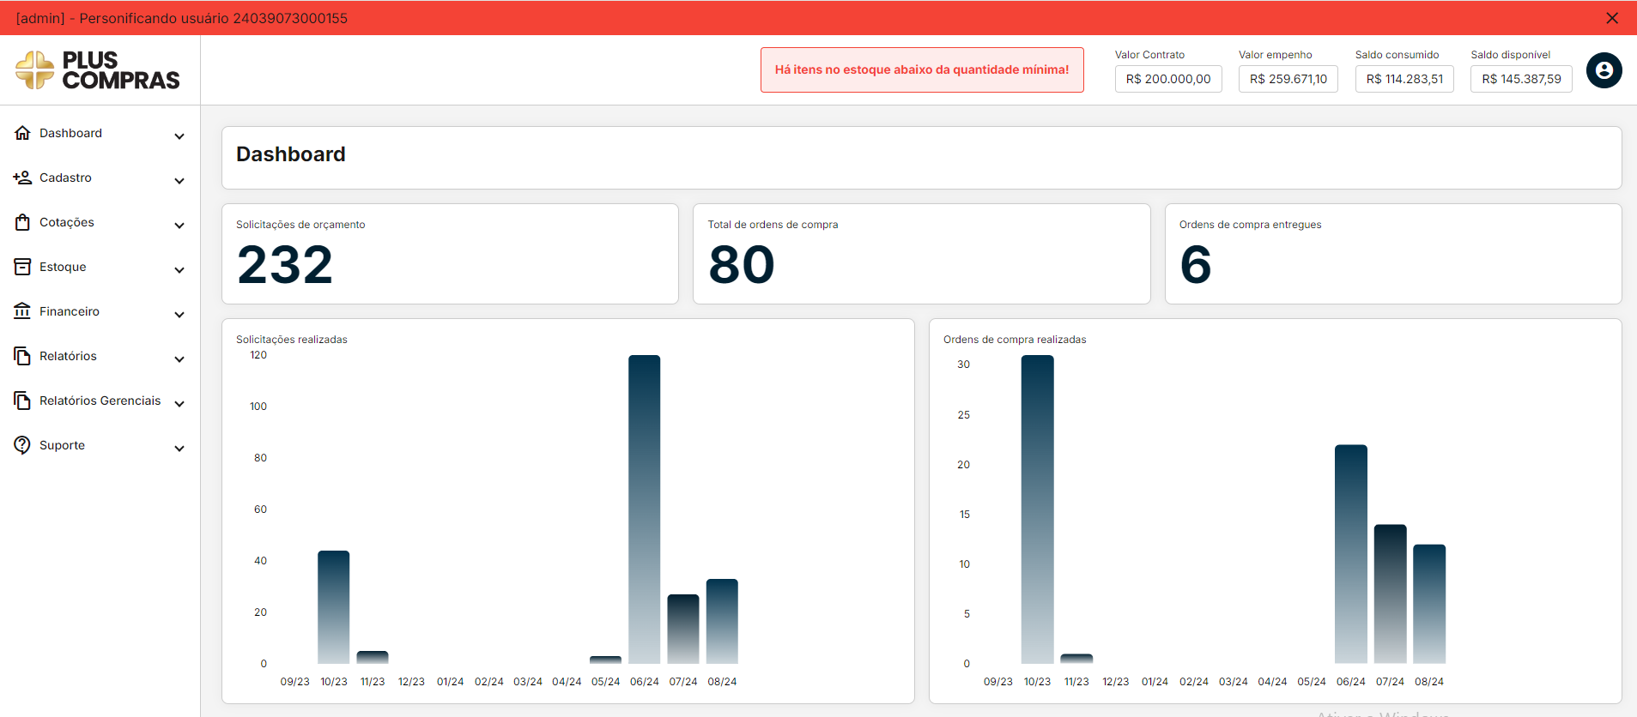Open the Cotações menu item

[x=67, y=222]
